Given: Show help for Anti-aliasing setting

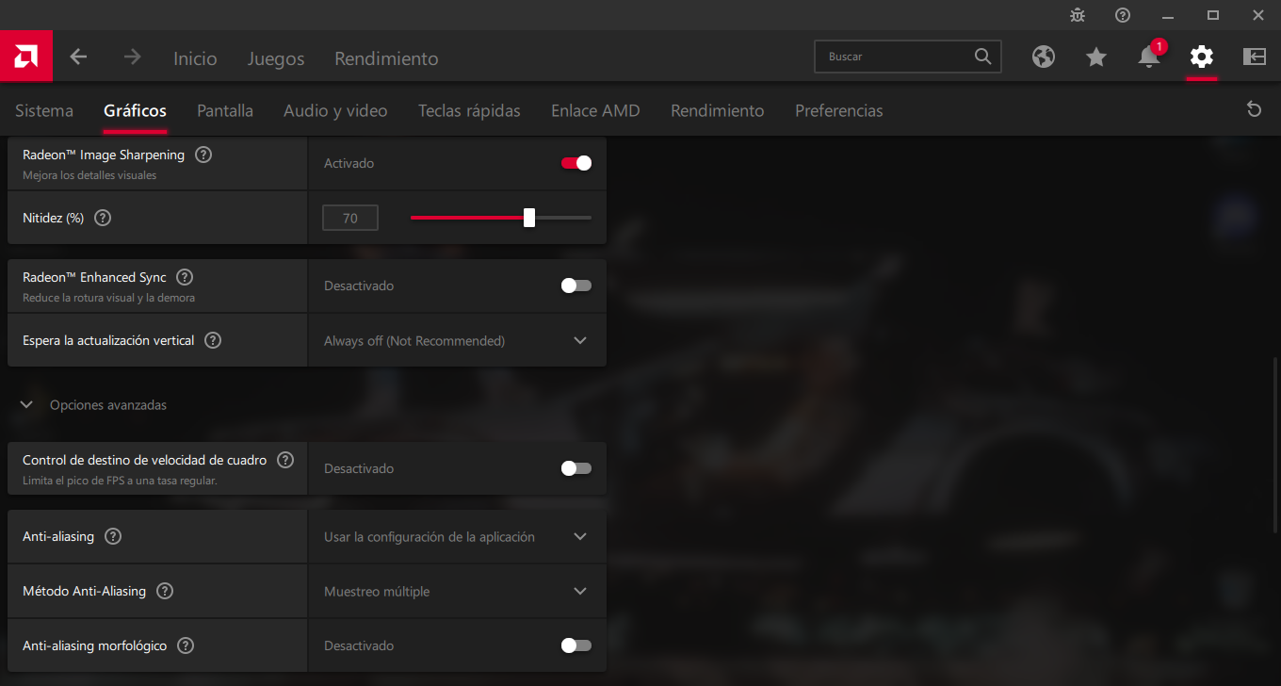Looking at the screenshot, I should tap(113, 536).
